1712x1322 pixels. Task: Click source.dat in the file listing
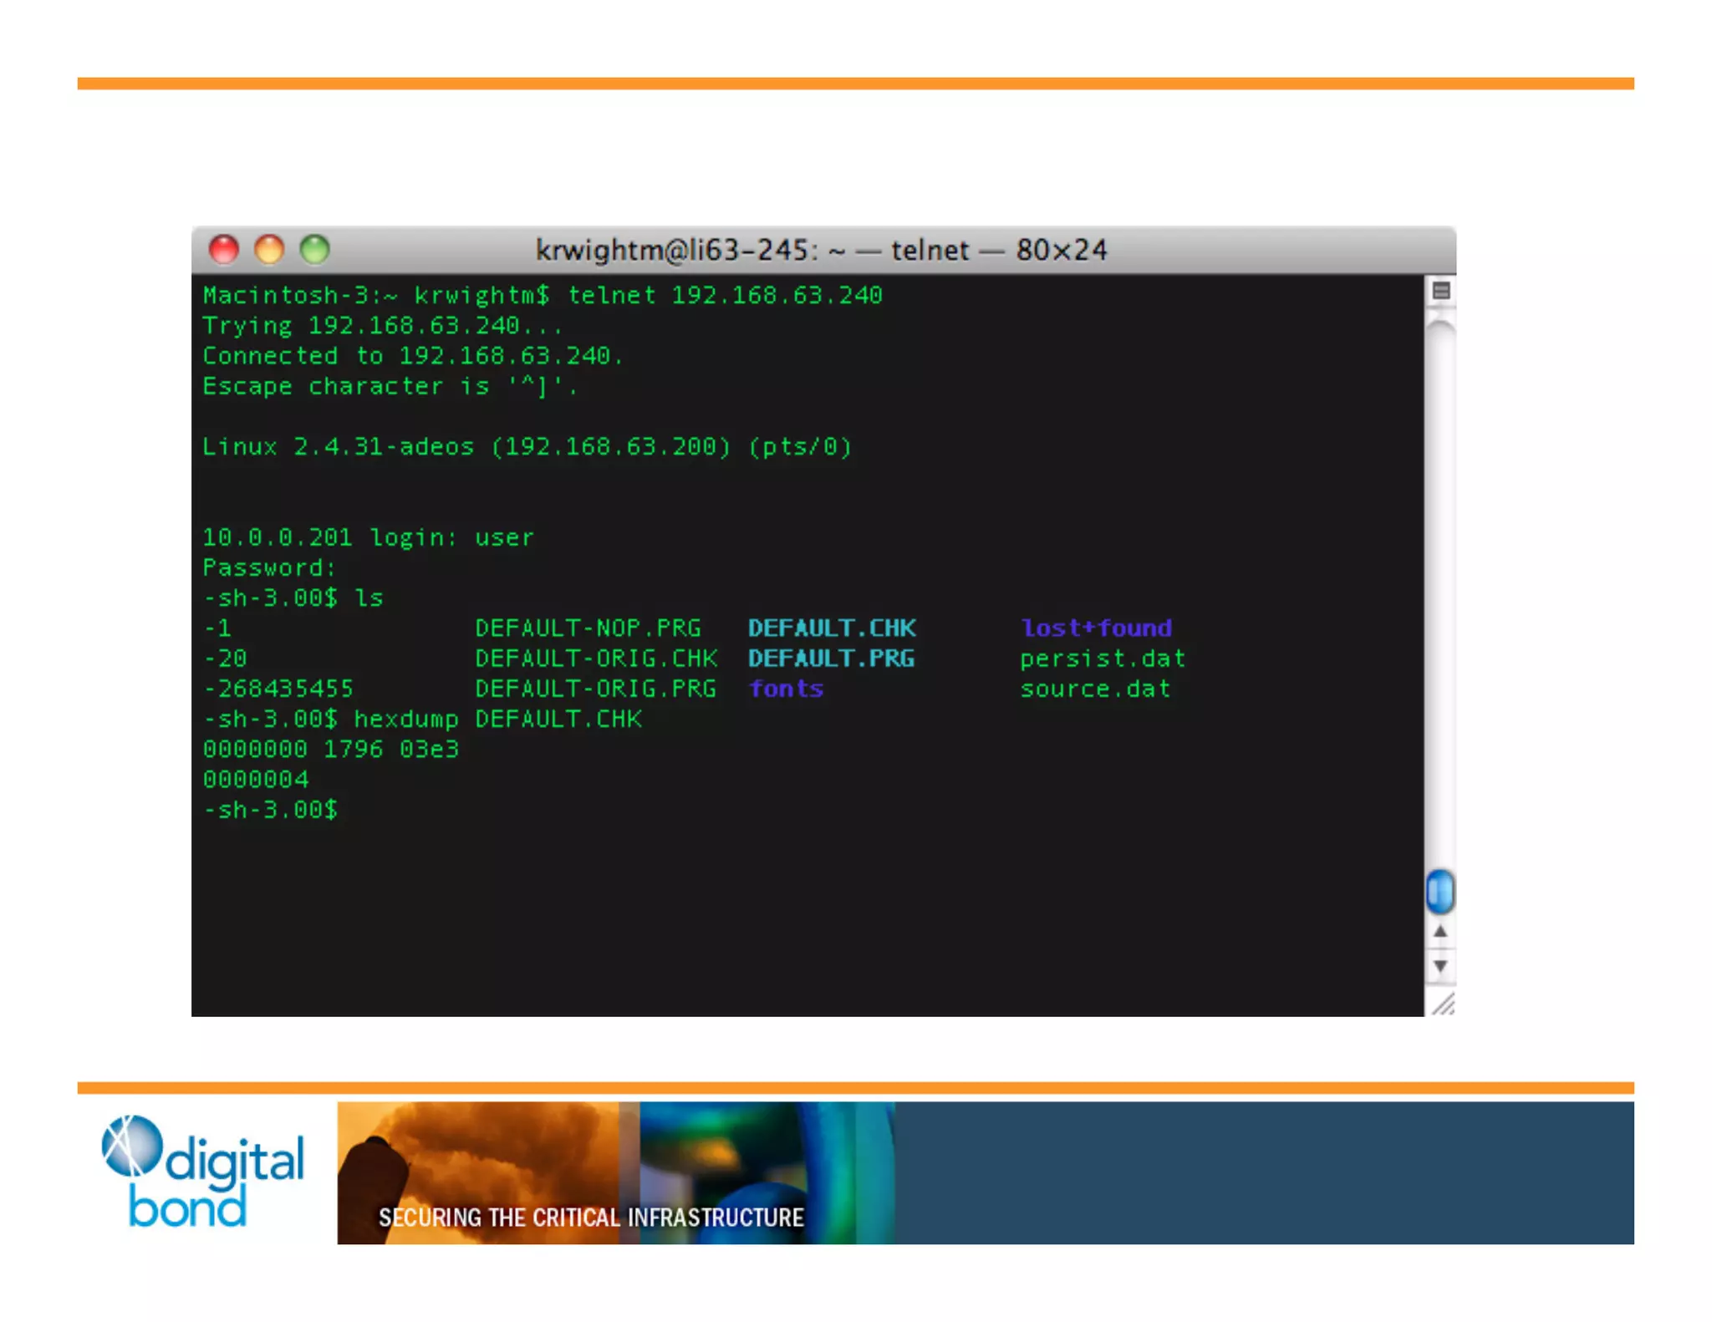[x=1094, y=689]
